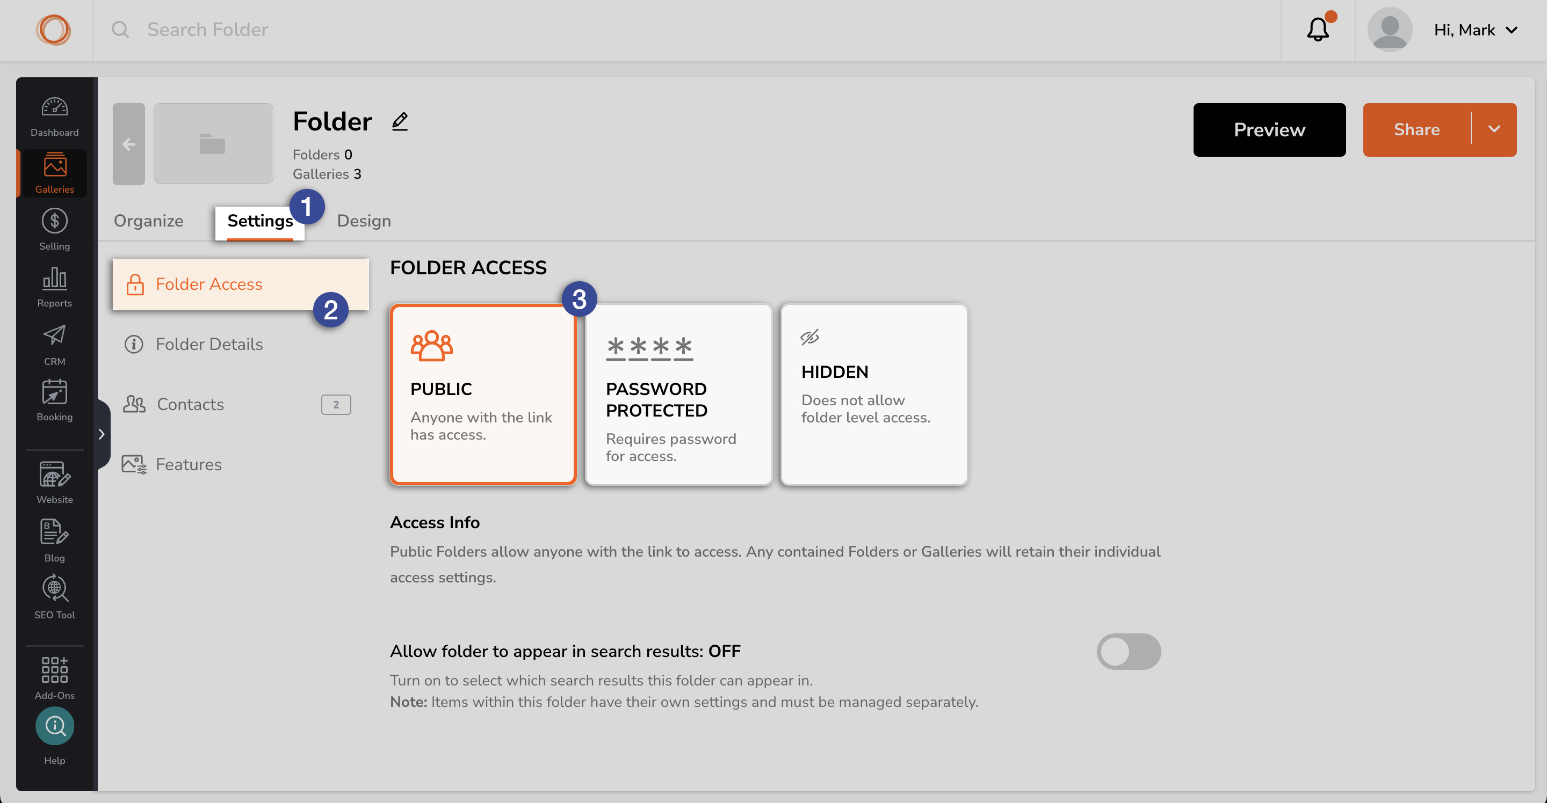This screenshot has width=1547, height=803.
Task: Expand the Share button dropdown arrow
Action: tap(1494, 130)
